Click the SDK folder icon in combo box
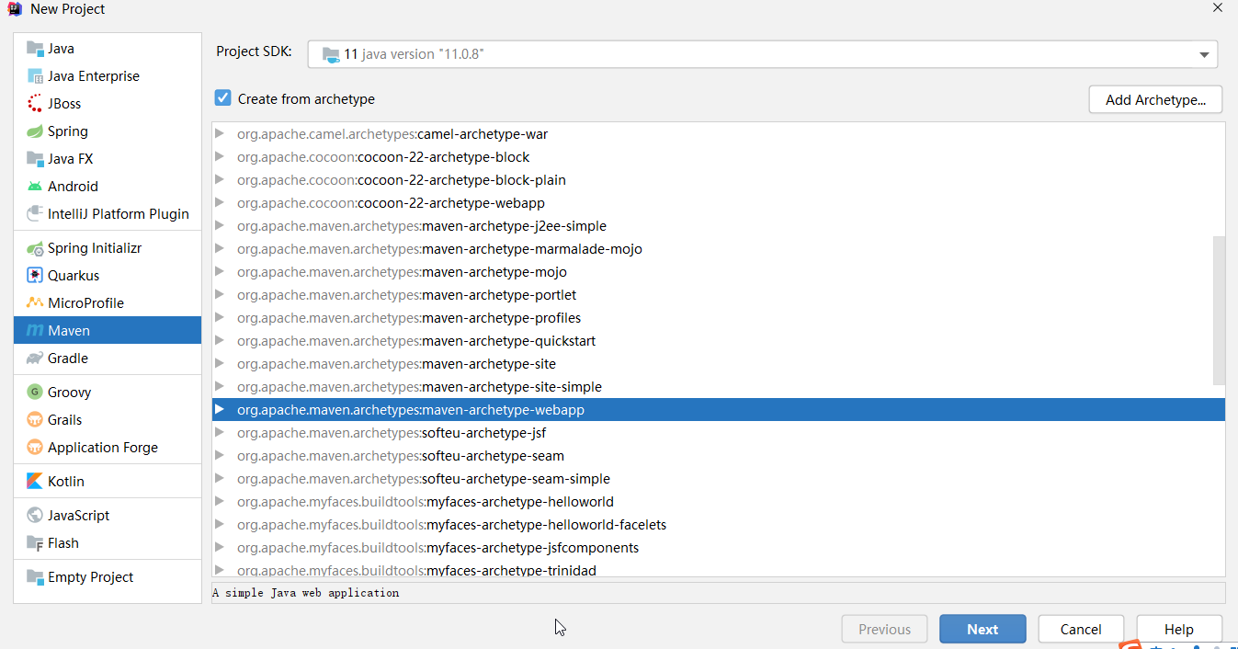This screenshot has width=1238, height=649. pos(331,55)
